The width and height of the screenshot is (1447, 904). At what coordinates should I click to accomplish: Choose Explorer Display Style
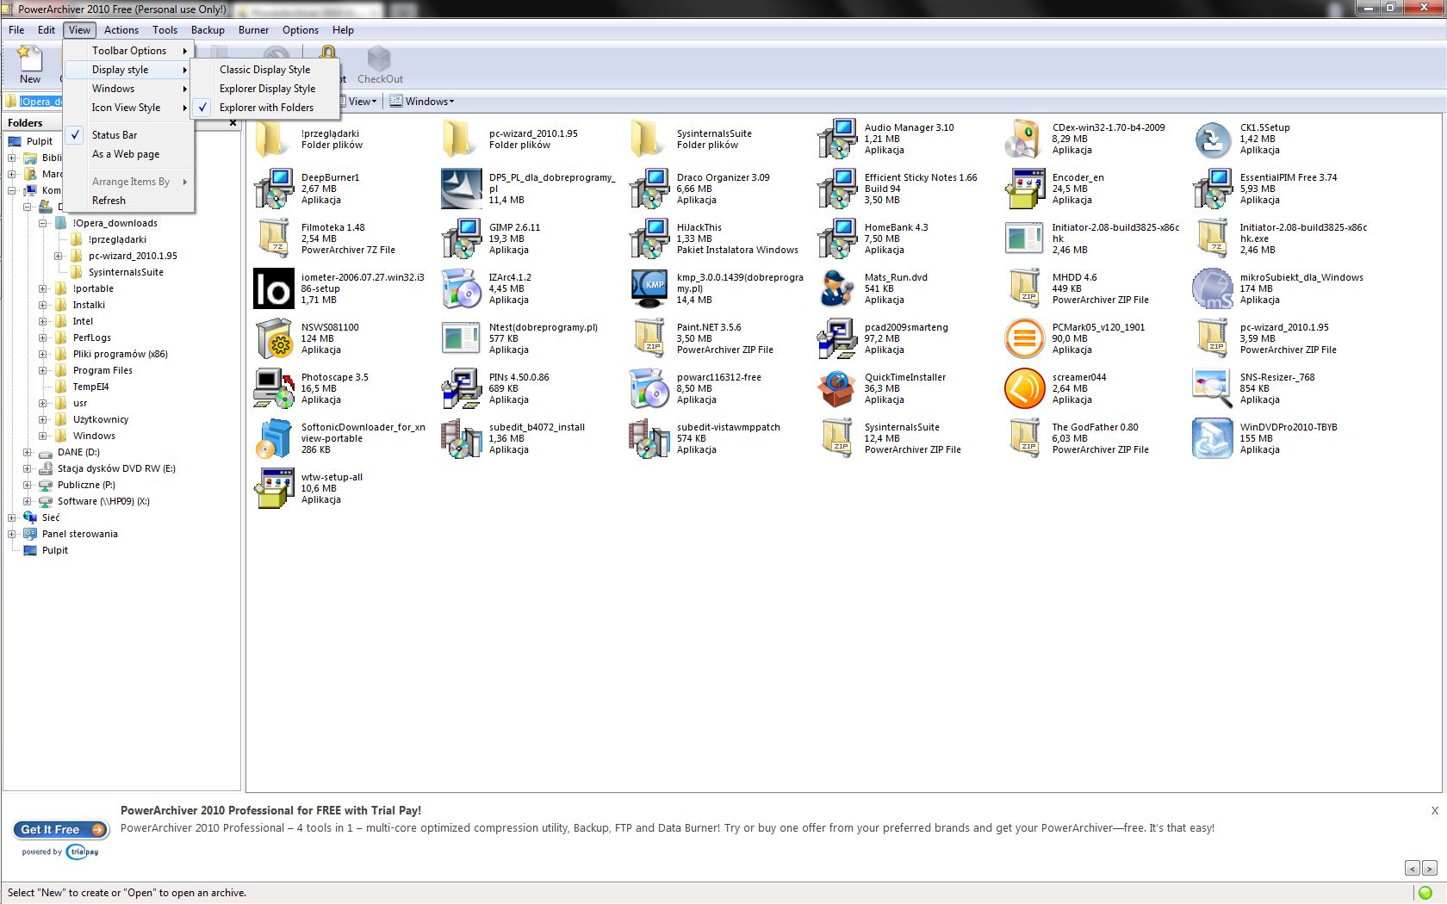pyautogui.click(x=265, y=89)
